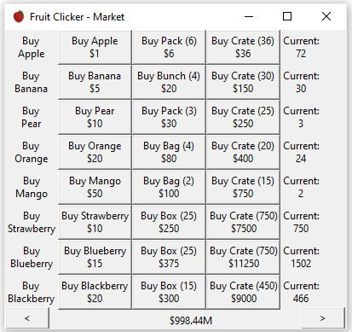
Task: Go to the previous market page arrow
Action: (x=27, y=318)
